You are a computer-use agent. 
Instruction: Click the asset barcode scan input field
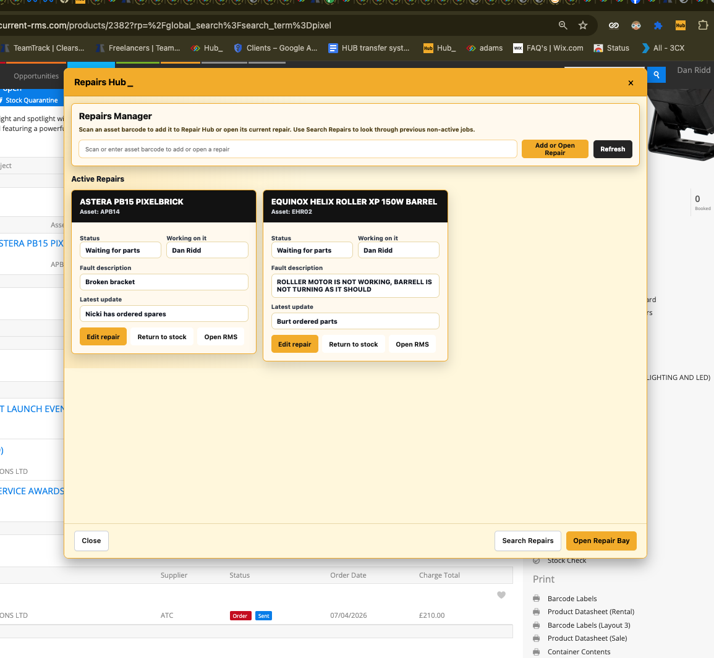pos(298,150)
